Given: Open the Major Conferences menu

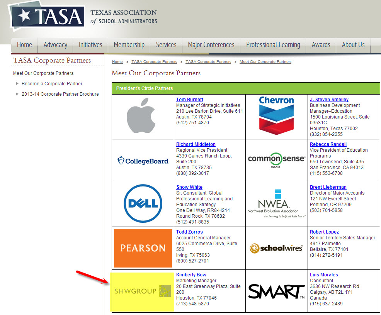Looking at the screenshot, I should [211, 45].
